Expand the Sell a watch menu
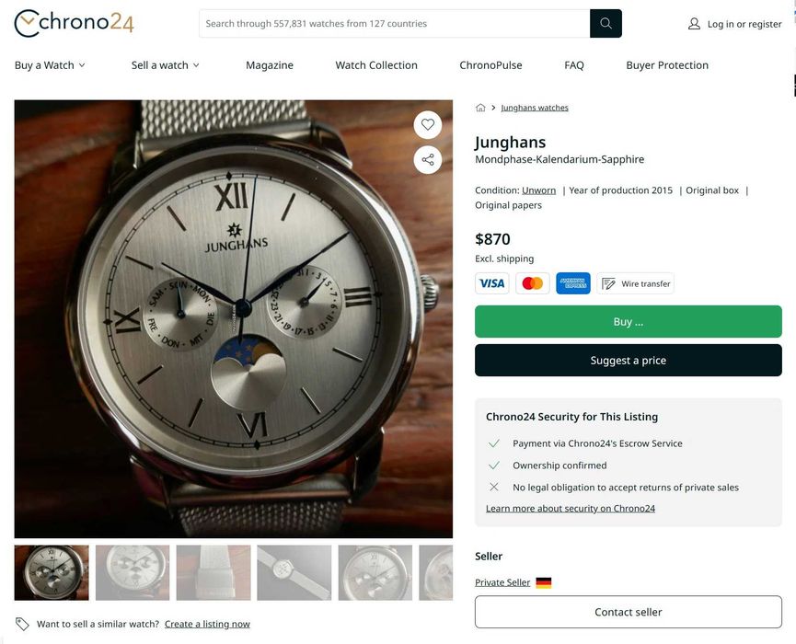796x644 pixels. [x=165, y=65]
